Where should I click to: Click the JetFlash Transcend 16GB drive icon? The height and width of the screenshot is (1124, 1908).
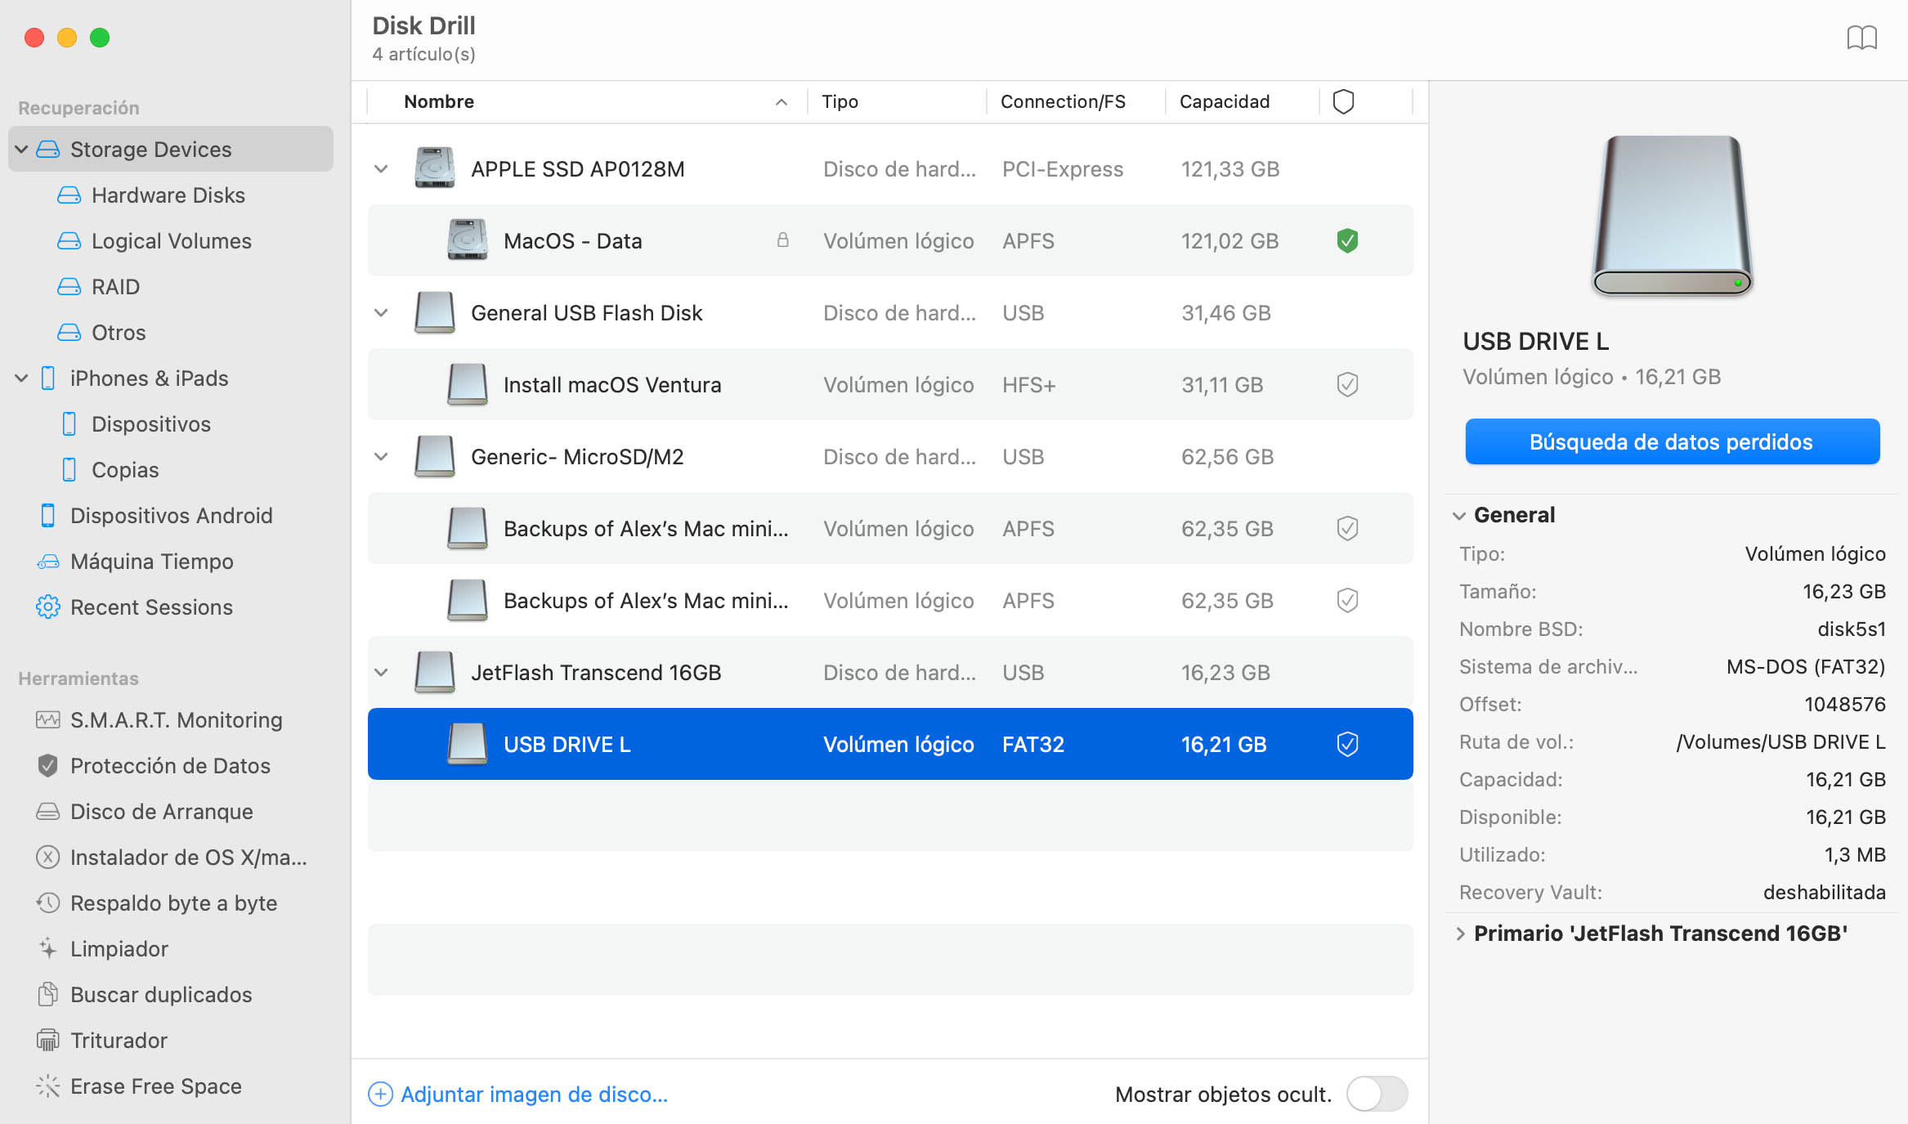click(x=434, y=672)
